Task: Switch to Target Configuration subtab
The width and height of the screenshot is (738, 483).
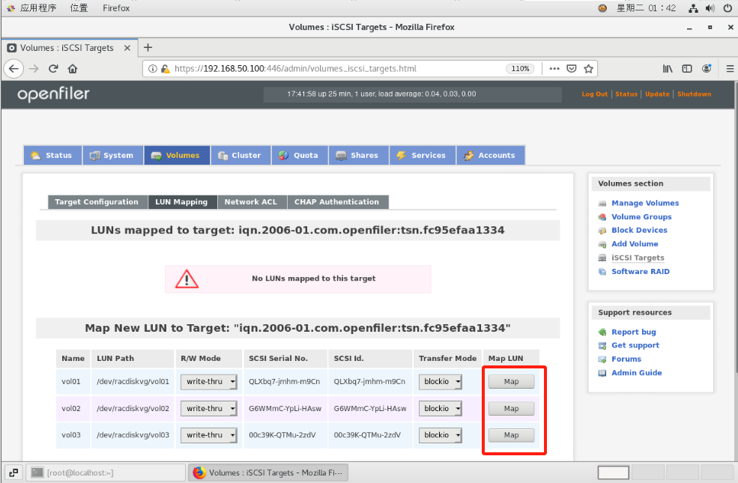Action: click(97, 201)
